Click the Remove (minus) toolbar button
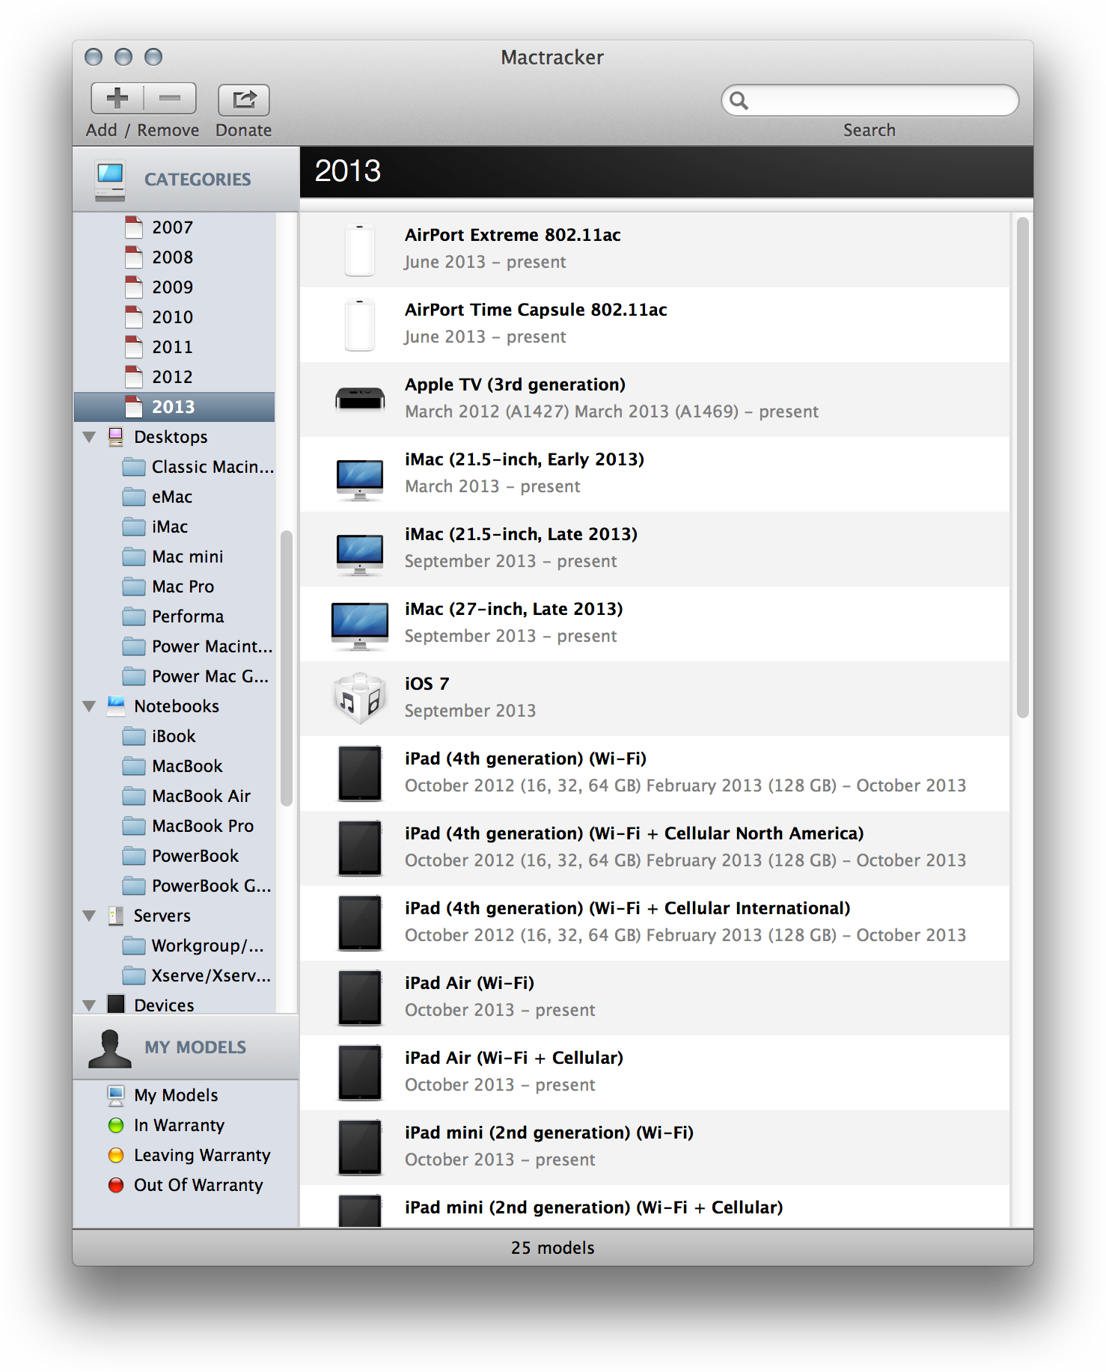 click(170, 98)
